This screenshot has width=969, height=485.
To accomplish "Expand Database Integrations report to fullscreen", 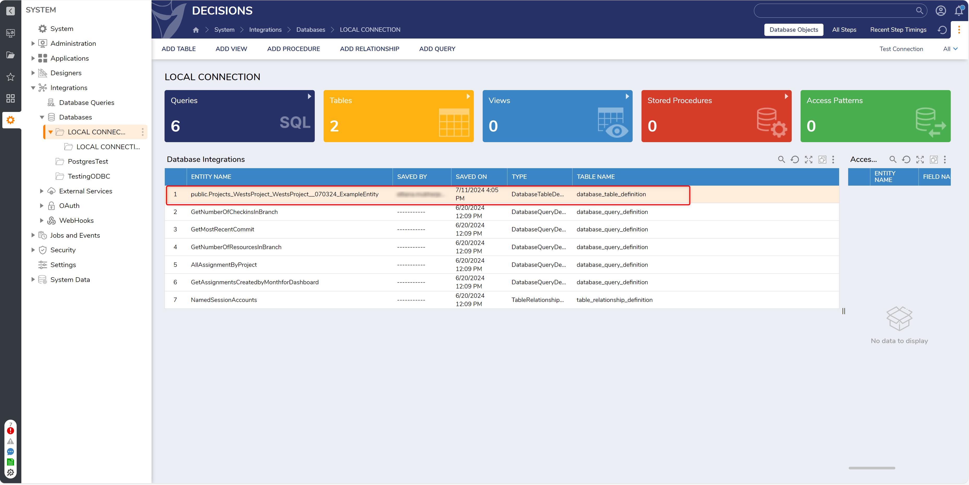I will pyautogui.click(x=808, y=160).
